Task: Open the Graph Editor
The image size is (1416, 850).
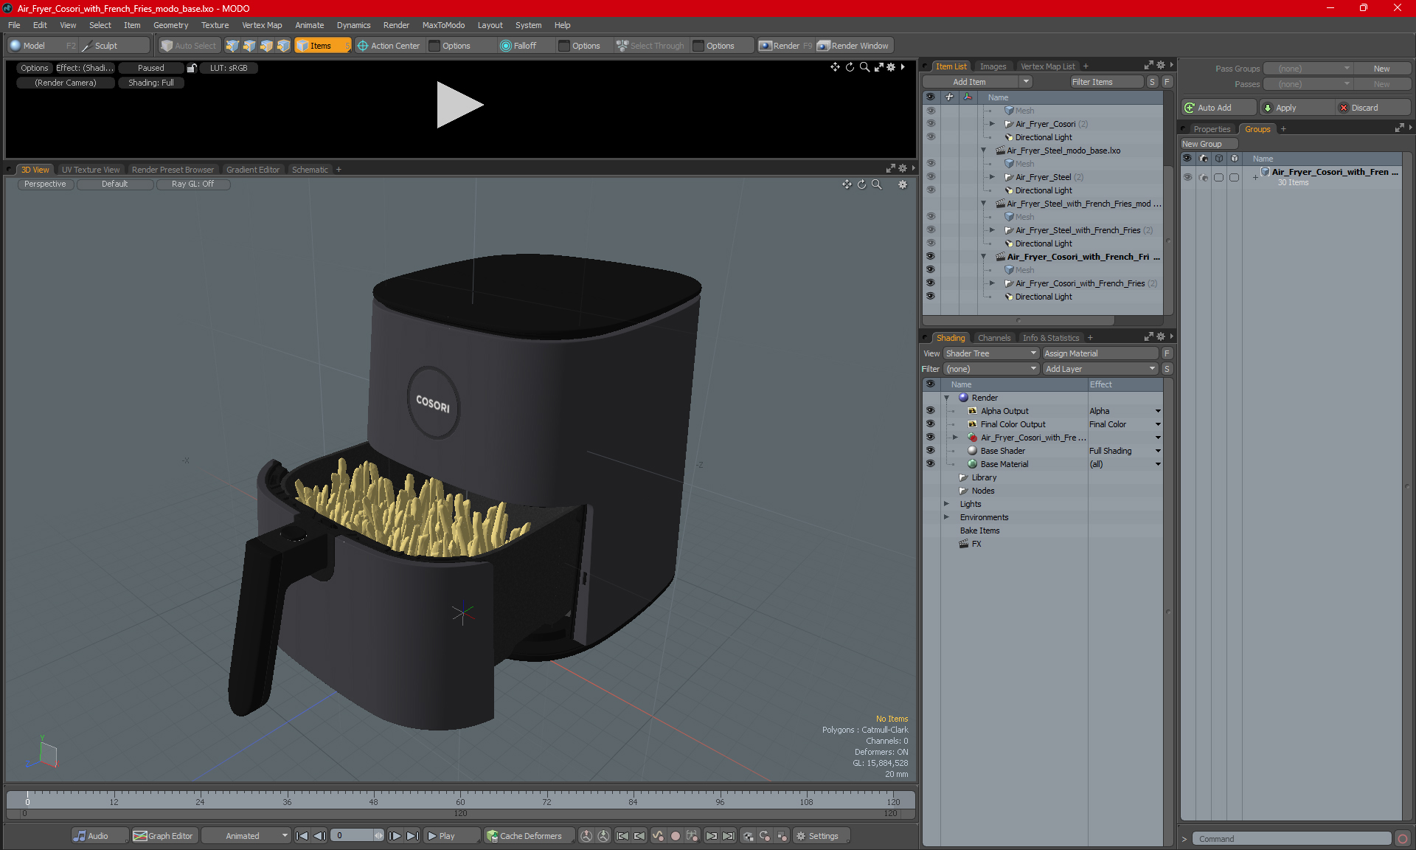Action: (164, 836)
